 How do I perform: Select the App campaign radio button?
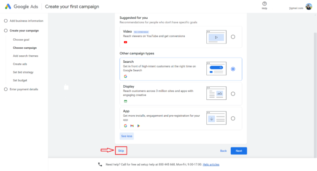click(233, 119)
